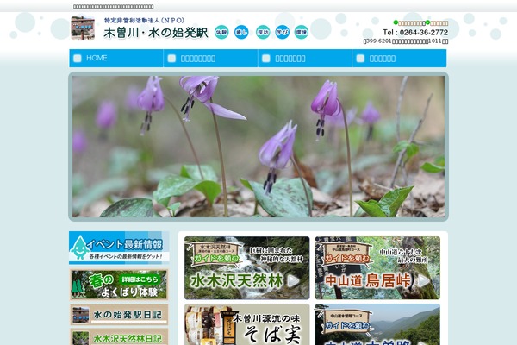Click the 木曽川・水の始発駅 site title
Screen dimensions: 517x345
coord(156,33)
